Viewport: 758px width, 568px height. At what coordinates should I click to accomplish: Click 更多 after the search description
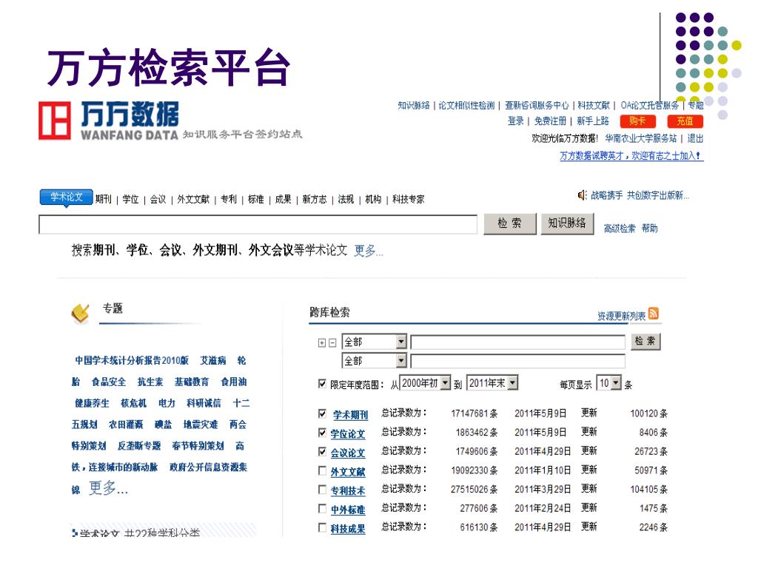(x=369, y=251)
